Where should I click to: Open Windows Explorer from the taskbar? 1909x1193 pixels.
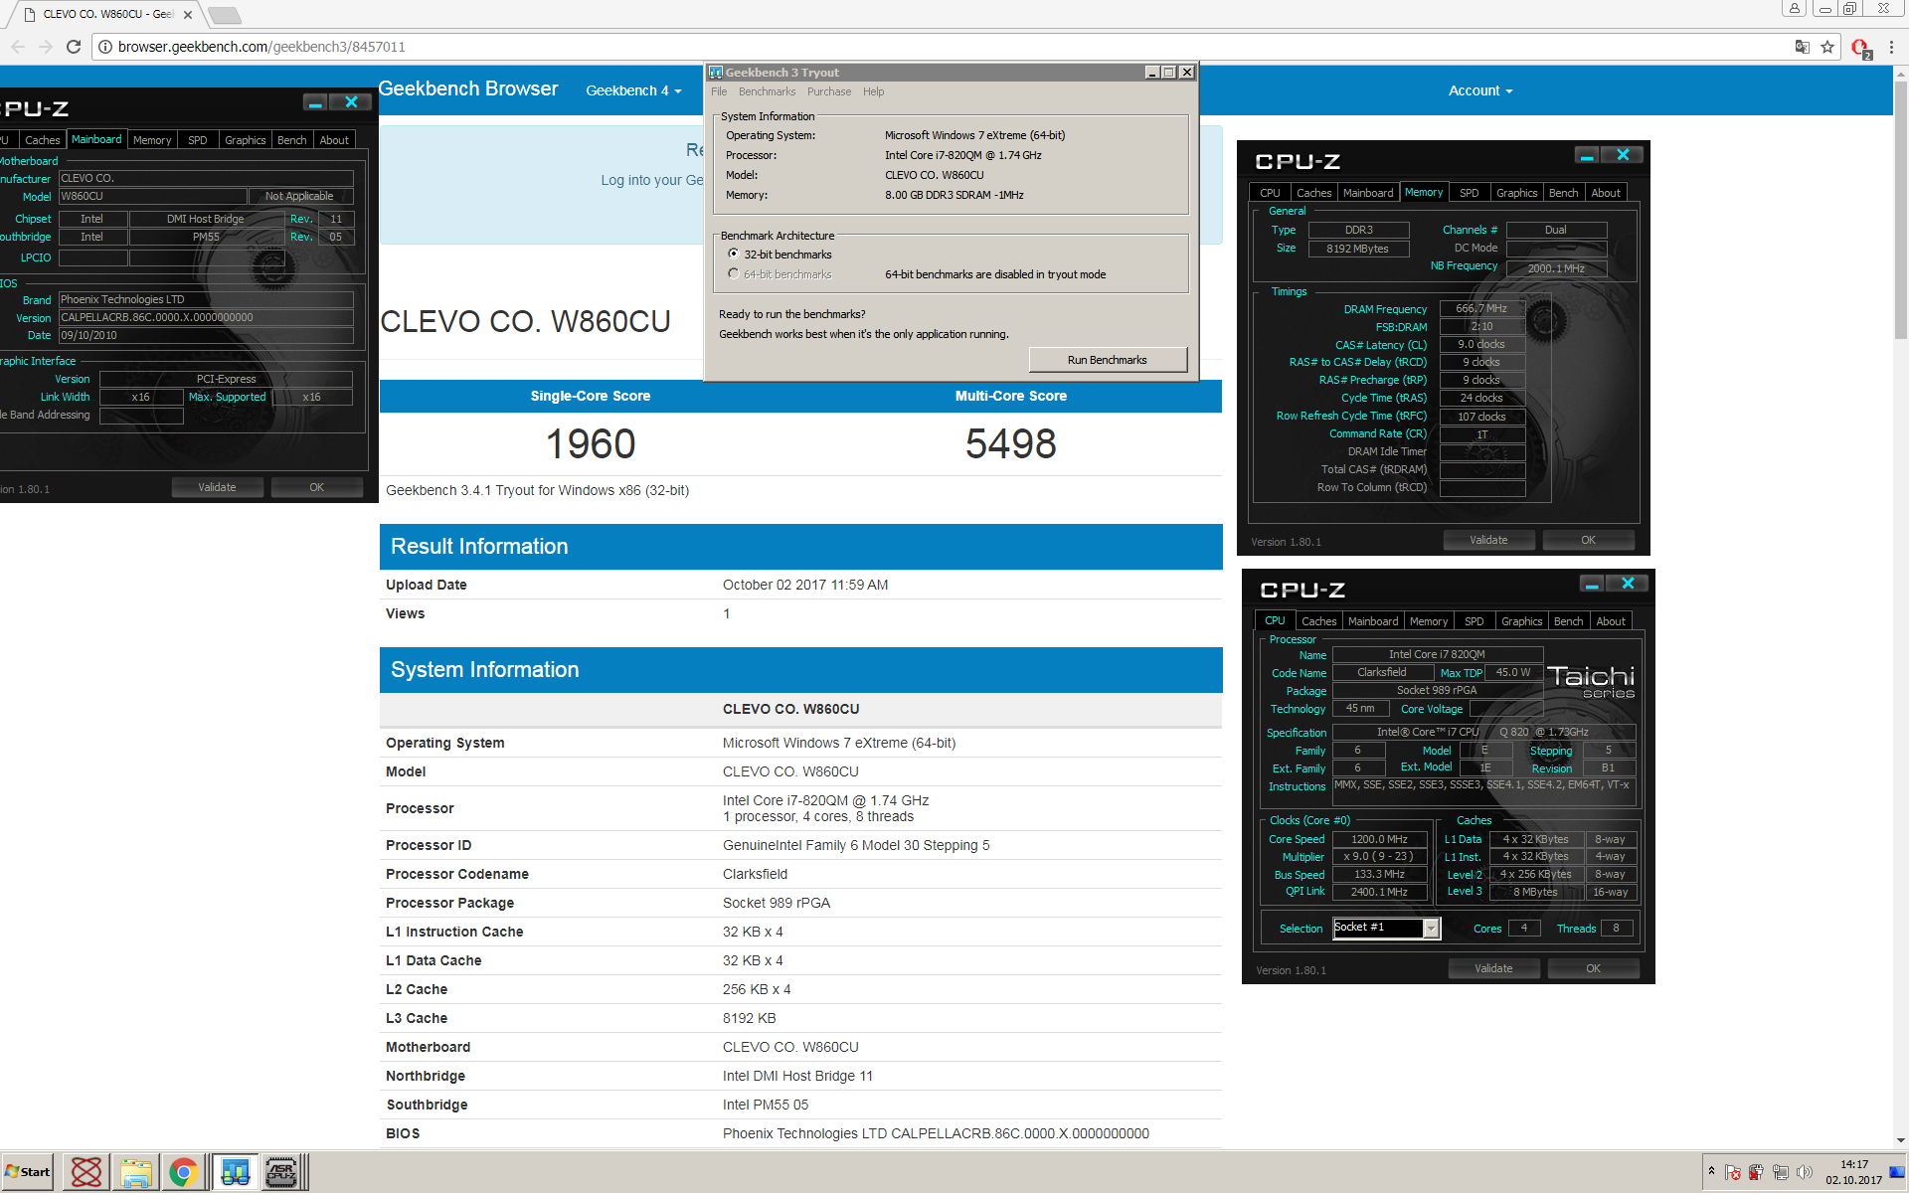[136, 1172]
